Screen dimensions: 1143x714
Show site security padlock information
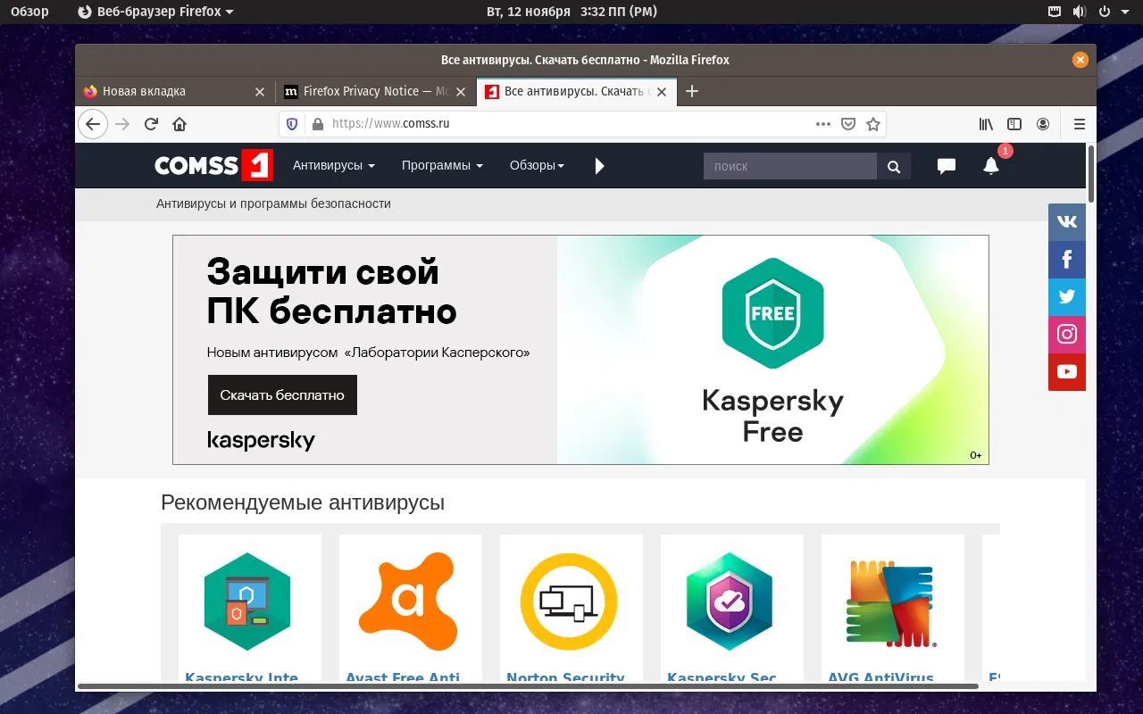pyautogui.click(x=316, y=124)
